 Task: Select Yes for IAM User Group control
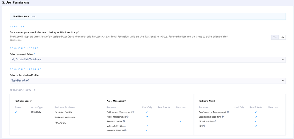point(275,37)
